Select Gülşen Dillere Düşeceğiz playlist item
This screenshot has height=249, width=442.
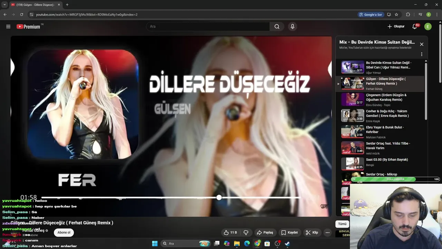pos(380,84)
